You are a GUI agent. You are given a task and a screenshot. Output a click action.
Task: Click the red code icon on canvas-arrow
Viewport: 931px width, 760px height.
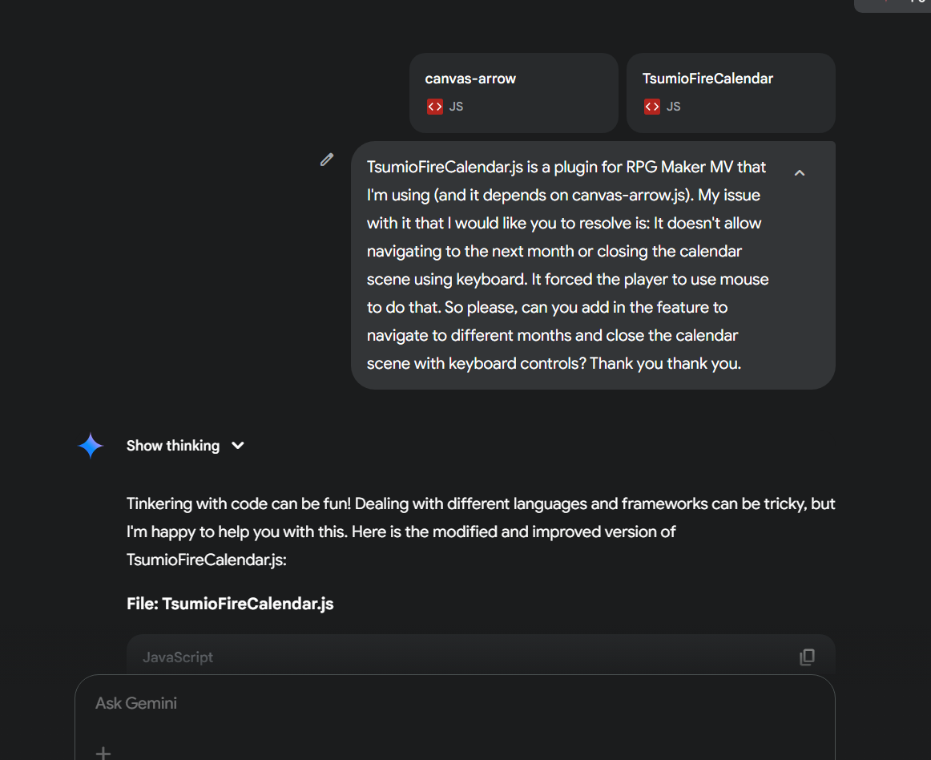pyautogui.click(x=434, y=107)
